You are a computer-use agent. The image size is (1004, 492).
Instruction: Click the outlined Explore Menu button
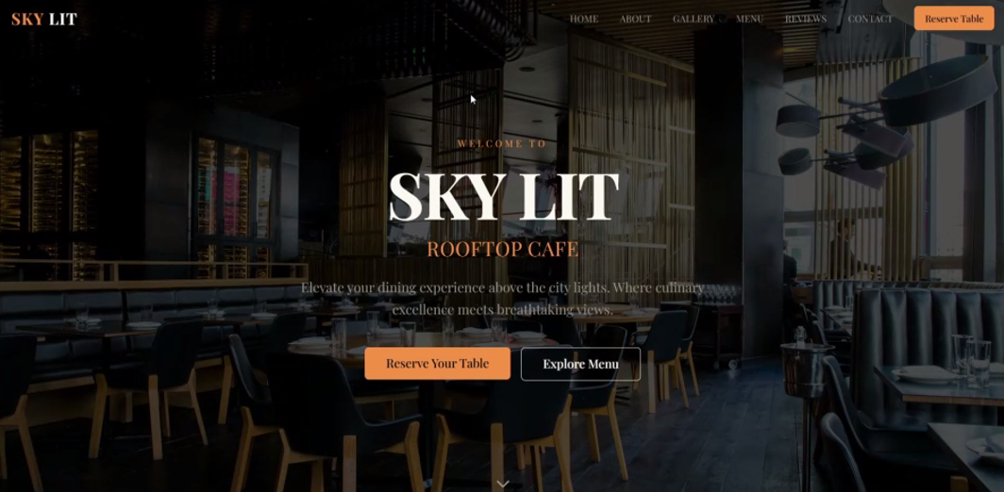pyautogui.click(x=580, y=364)
